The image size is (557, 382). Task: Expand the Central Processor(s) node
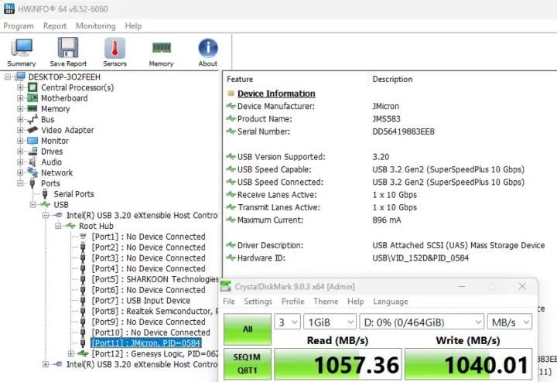pyautogui.click(x=20, y=87)
